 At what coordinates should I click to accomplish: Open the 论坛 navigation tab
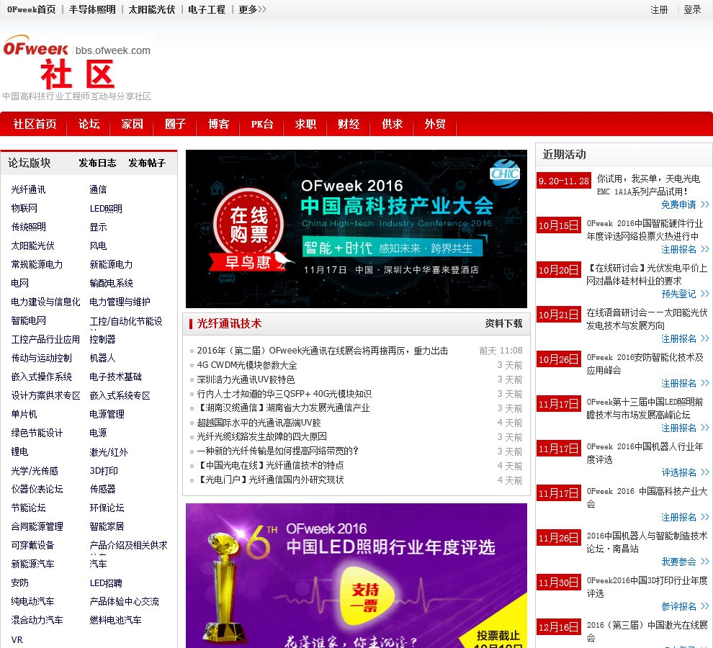point(89,124)
